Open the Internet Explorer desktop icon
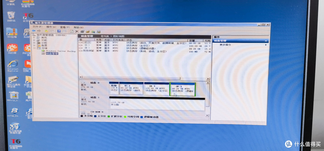The image size is (324, 151). [13, 66]
